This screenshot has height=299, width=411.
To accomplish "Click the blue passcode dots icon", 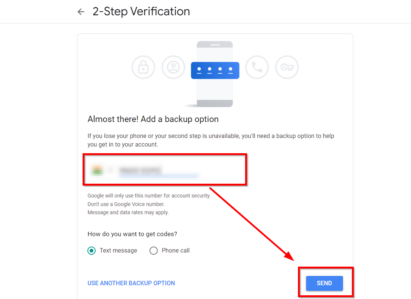I will tap(215, 70).
